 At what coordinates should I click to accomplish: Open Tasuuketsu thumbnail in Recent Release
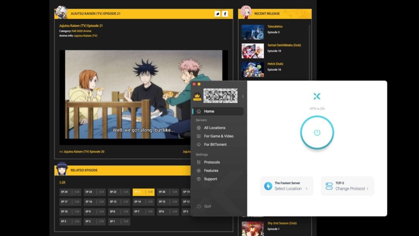[252, 32]
